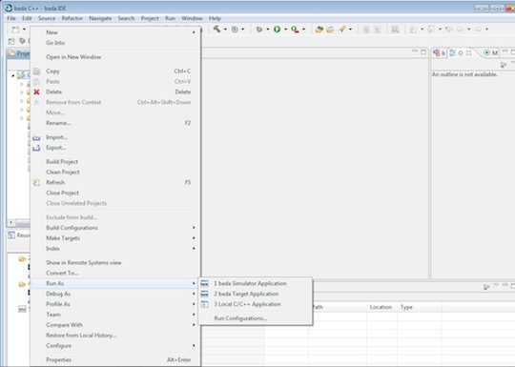Collapse the expanded project root node
The height and width of the screenshot is (367, 515).
(13, 75)
